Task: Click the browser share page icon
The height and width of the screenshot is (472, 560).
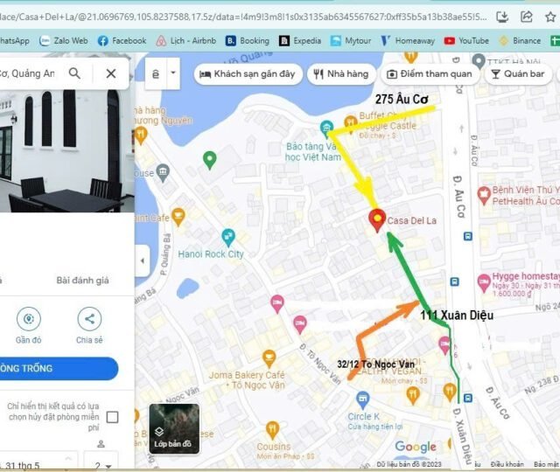Action: 526,16
